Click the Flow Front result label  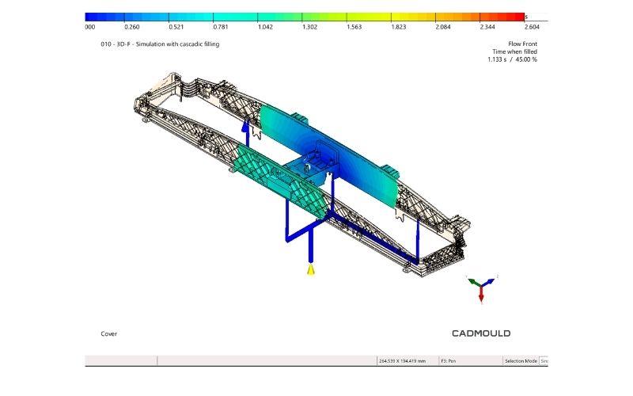[522, 44]
